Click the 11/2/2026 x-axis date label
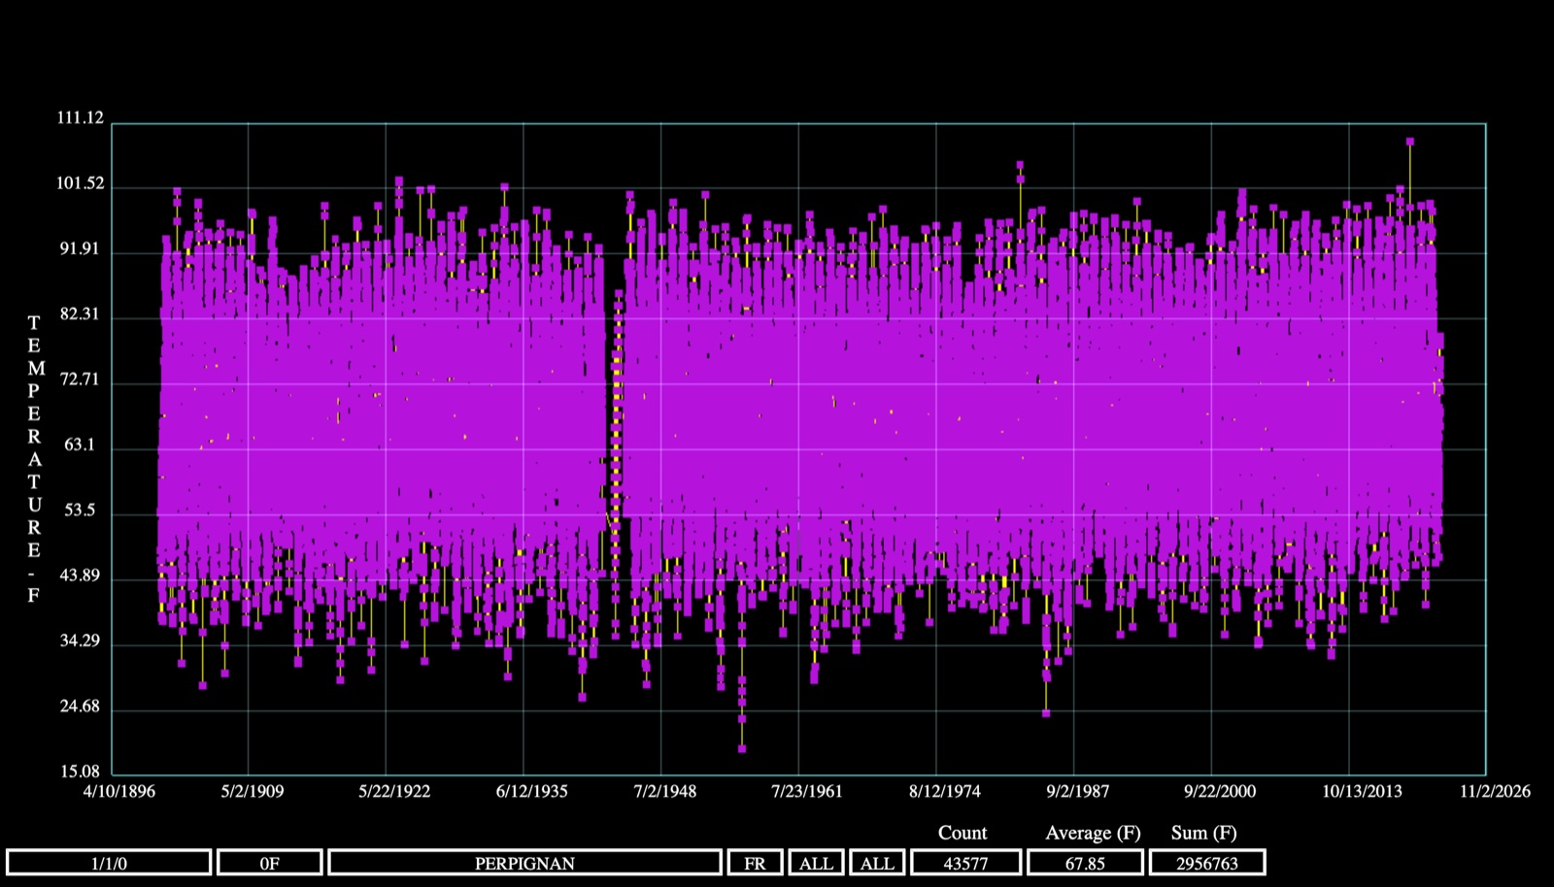1554x887 pixels. [1496, 791]
